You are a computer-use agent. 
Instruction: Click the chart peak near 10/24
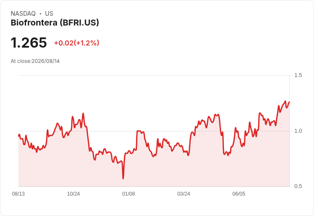click(83, 114)
